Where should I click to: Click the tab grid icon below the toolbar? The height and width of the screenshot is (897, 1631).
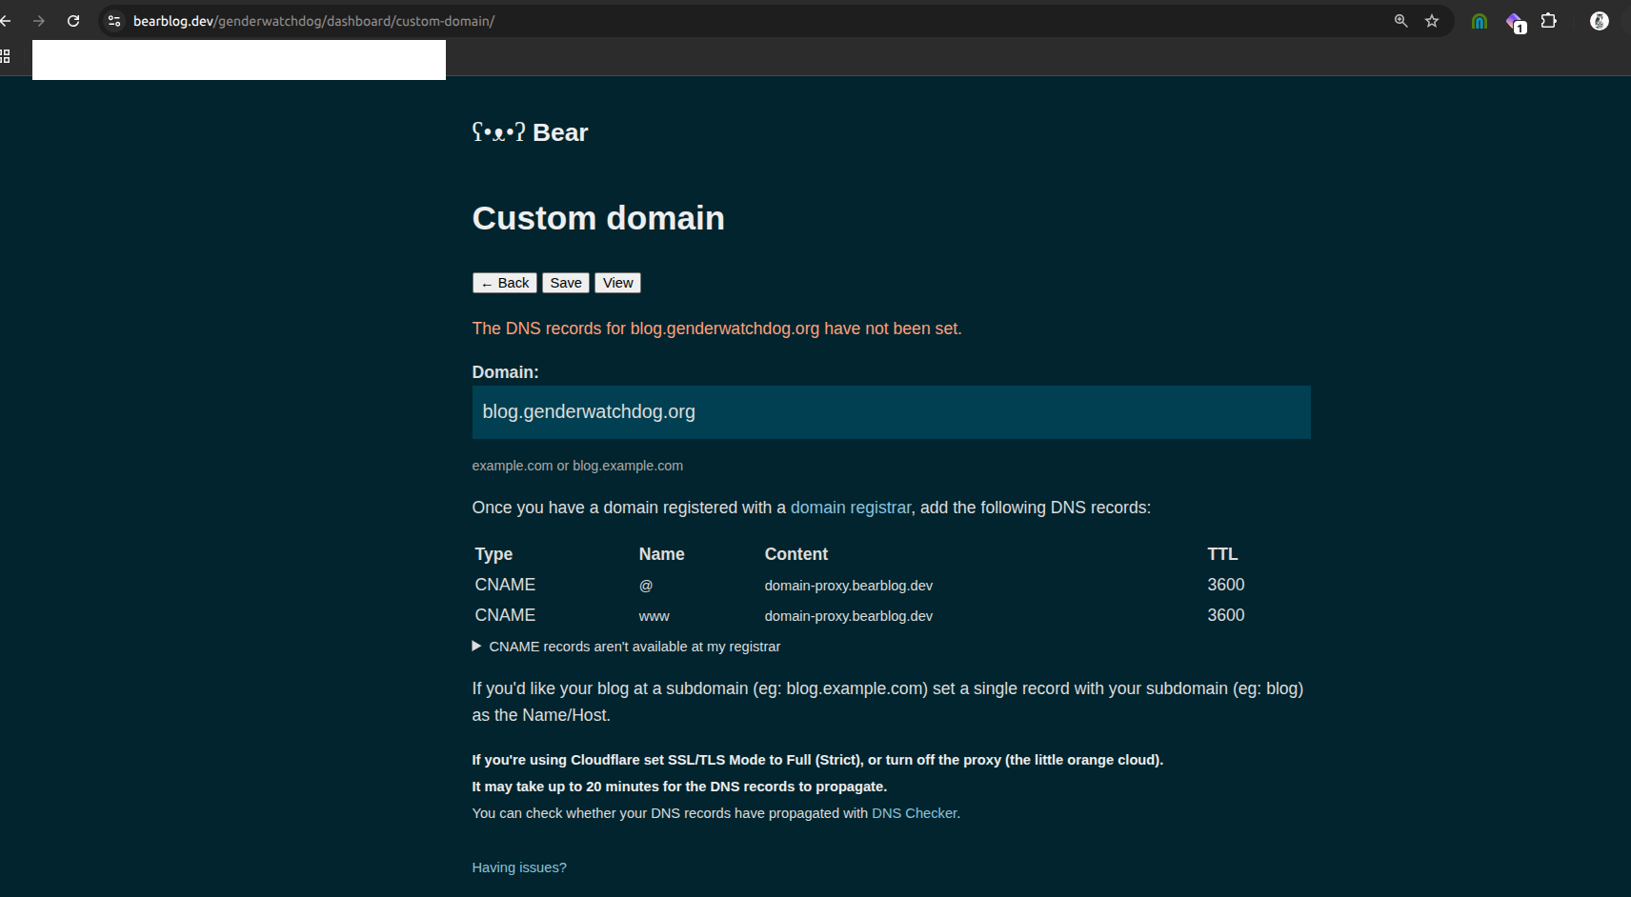(6, 57)
